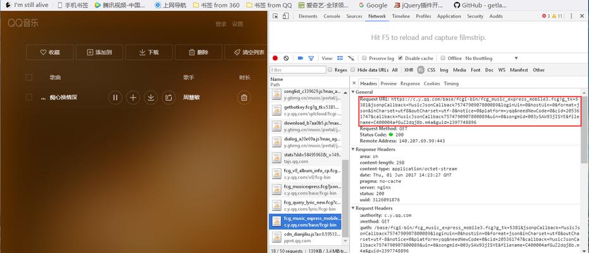The height and width of the screenshot is (253, 589).
Task: Click the trash icon on song row
Action: tap(244, 97)
